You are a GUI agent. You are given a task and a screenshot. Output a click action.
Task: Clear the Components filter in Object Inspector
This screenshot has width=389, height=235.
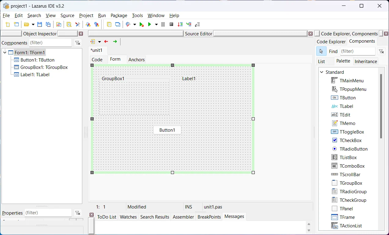pyautogui.click(x=78, y=43)
